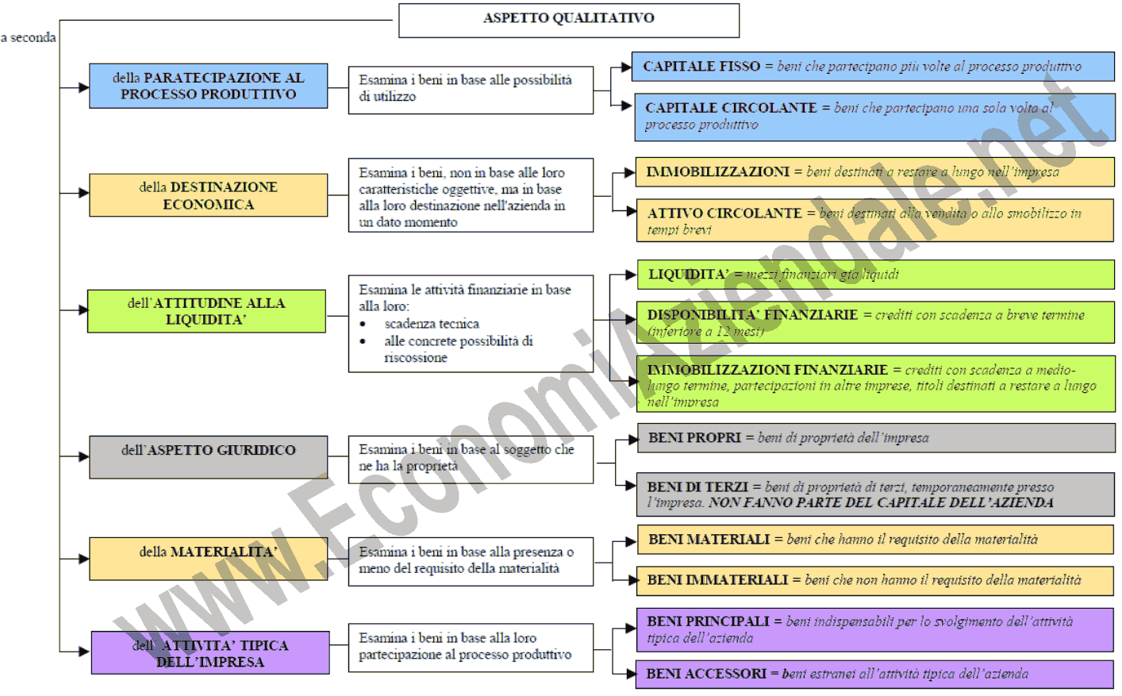Image resolution: width=1122 pixels, height=696 pixels.
Task: Select the BENI PRINCIPALI purple box
Action: 874,629
